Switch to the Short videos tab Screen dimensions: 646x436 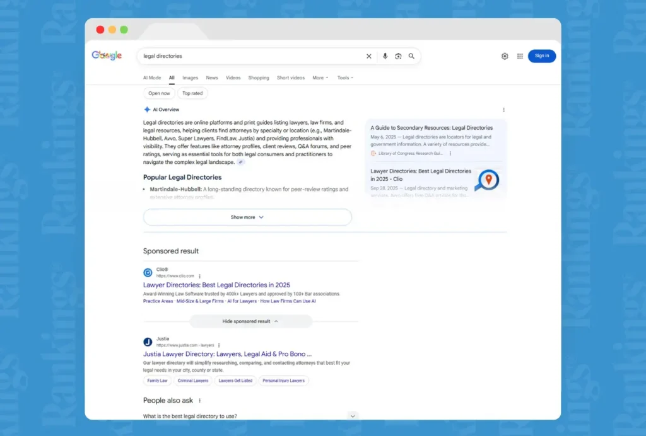(x=290, y=77)
